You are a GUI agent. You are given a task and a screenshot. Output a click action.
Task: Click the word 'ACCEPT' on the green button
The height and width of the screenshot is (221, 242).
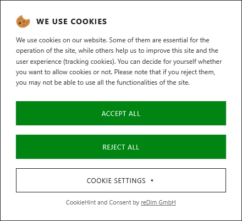click(114, 114)
